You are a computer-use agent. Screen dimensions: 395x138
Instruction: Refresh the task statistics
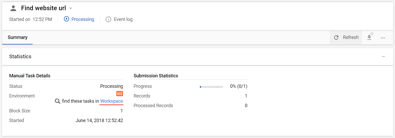346,37
